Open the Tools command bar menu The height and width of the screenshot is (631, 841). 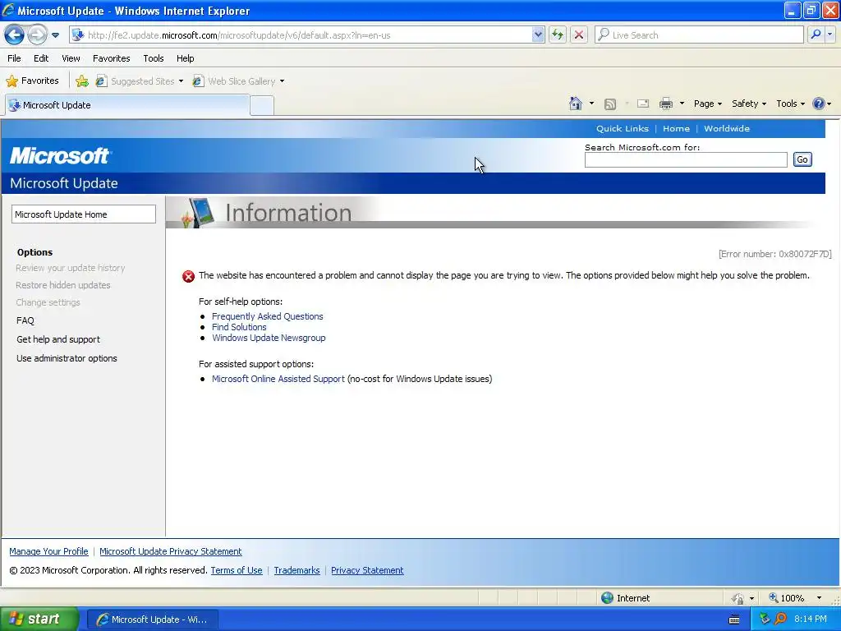[790, 104]
